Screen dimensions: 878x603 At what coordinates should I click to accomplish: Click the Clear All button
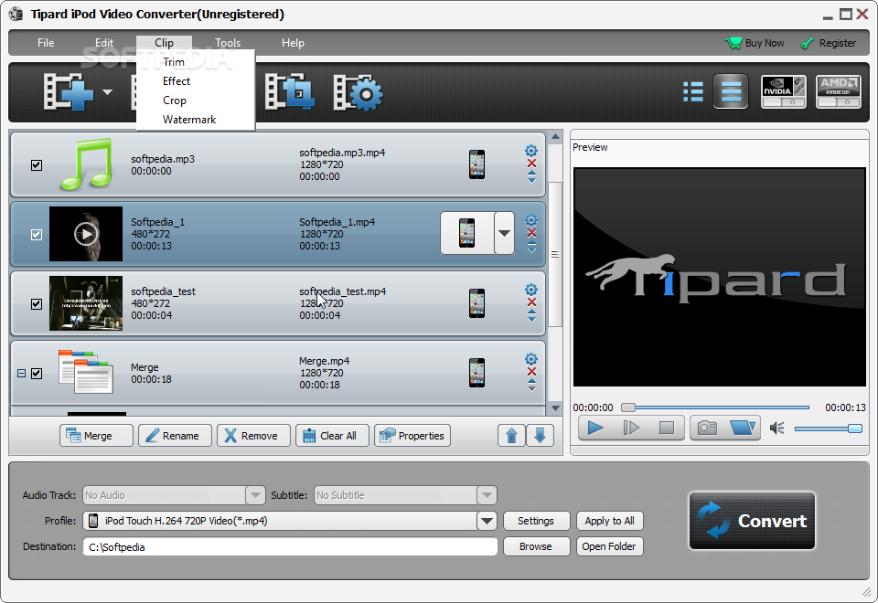tap(332, 435)
